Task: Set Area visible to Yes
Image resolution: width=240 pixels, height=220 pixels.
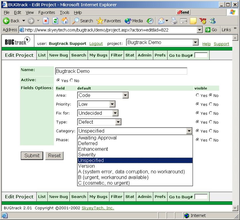Action: point(197,95)
